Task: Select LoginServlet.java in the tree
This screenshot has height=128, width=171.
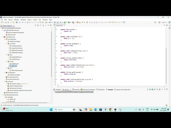Action: [16, 46]
